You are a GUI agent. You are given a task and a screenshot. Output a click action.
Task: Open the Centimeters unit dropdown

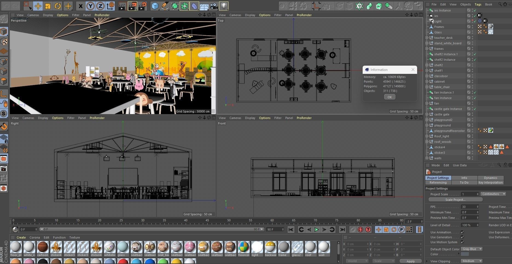494,194
